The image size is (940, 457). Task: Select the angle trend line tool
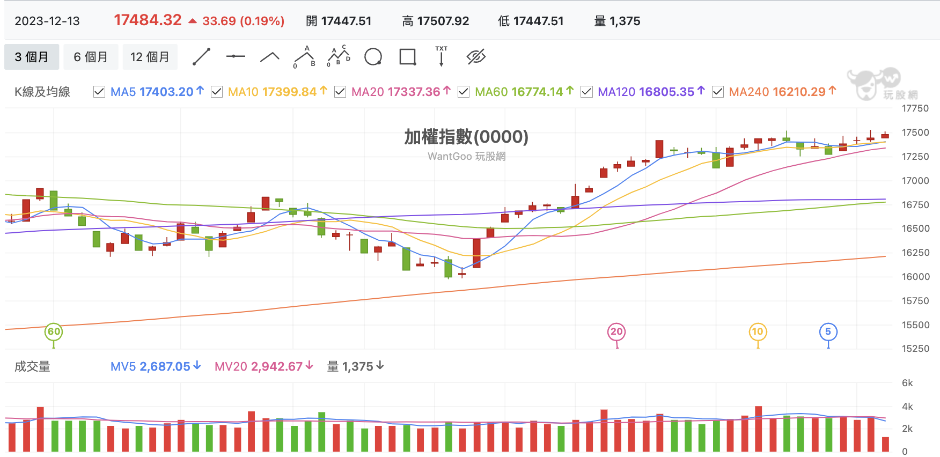pyautogui.click(x=270, y=57)
